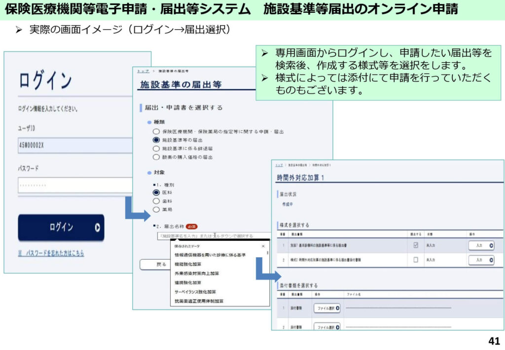Select 歯科 as the target type
This screenshot has height=350, width=505.
click(156, 201)
